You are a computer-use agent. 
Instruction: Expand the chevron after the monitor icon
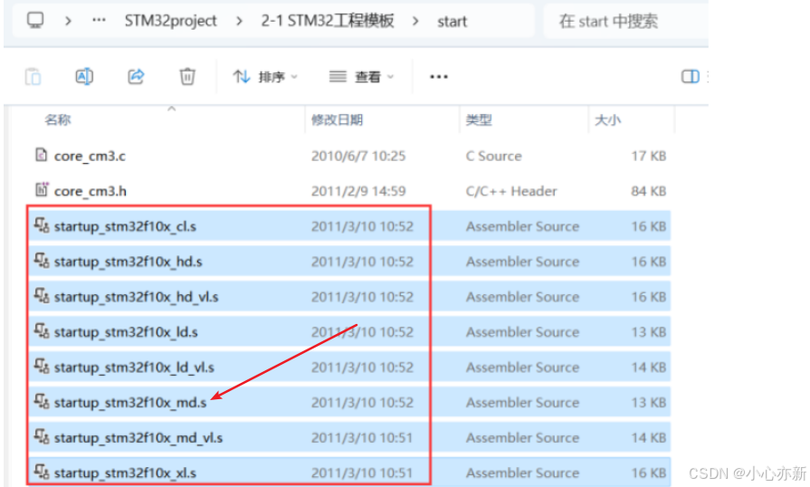click(68, 21)
